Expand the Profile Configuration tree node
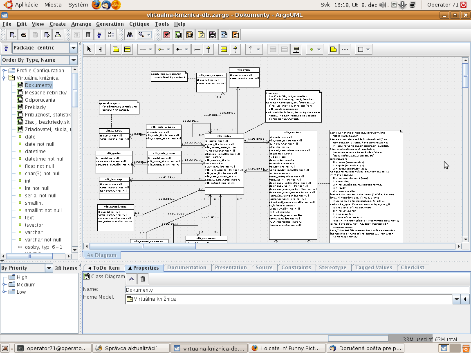 click(4, 70)
